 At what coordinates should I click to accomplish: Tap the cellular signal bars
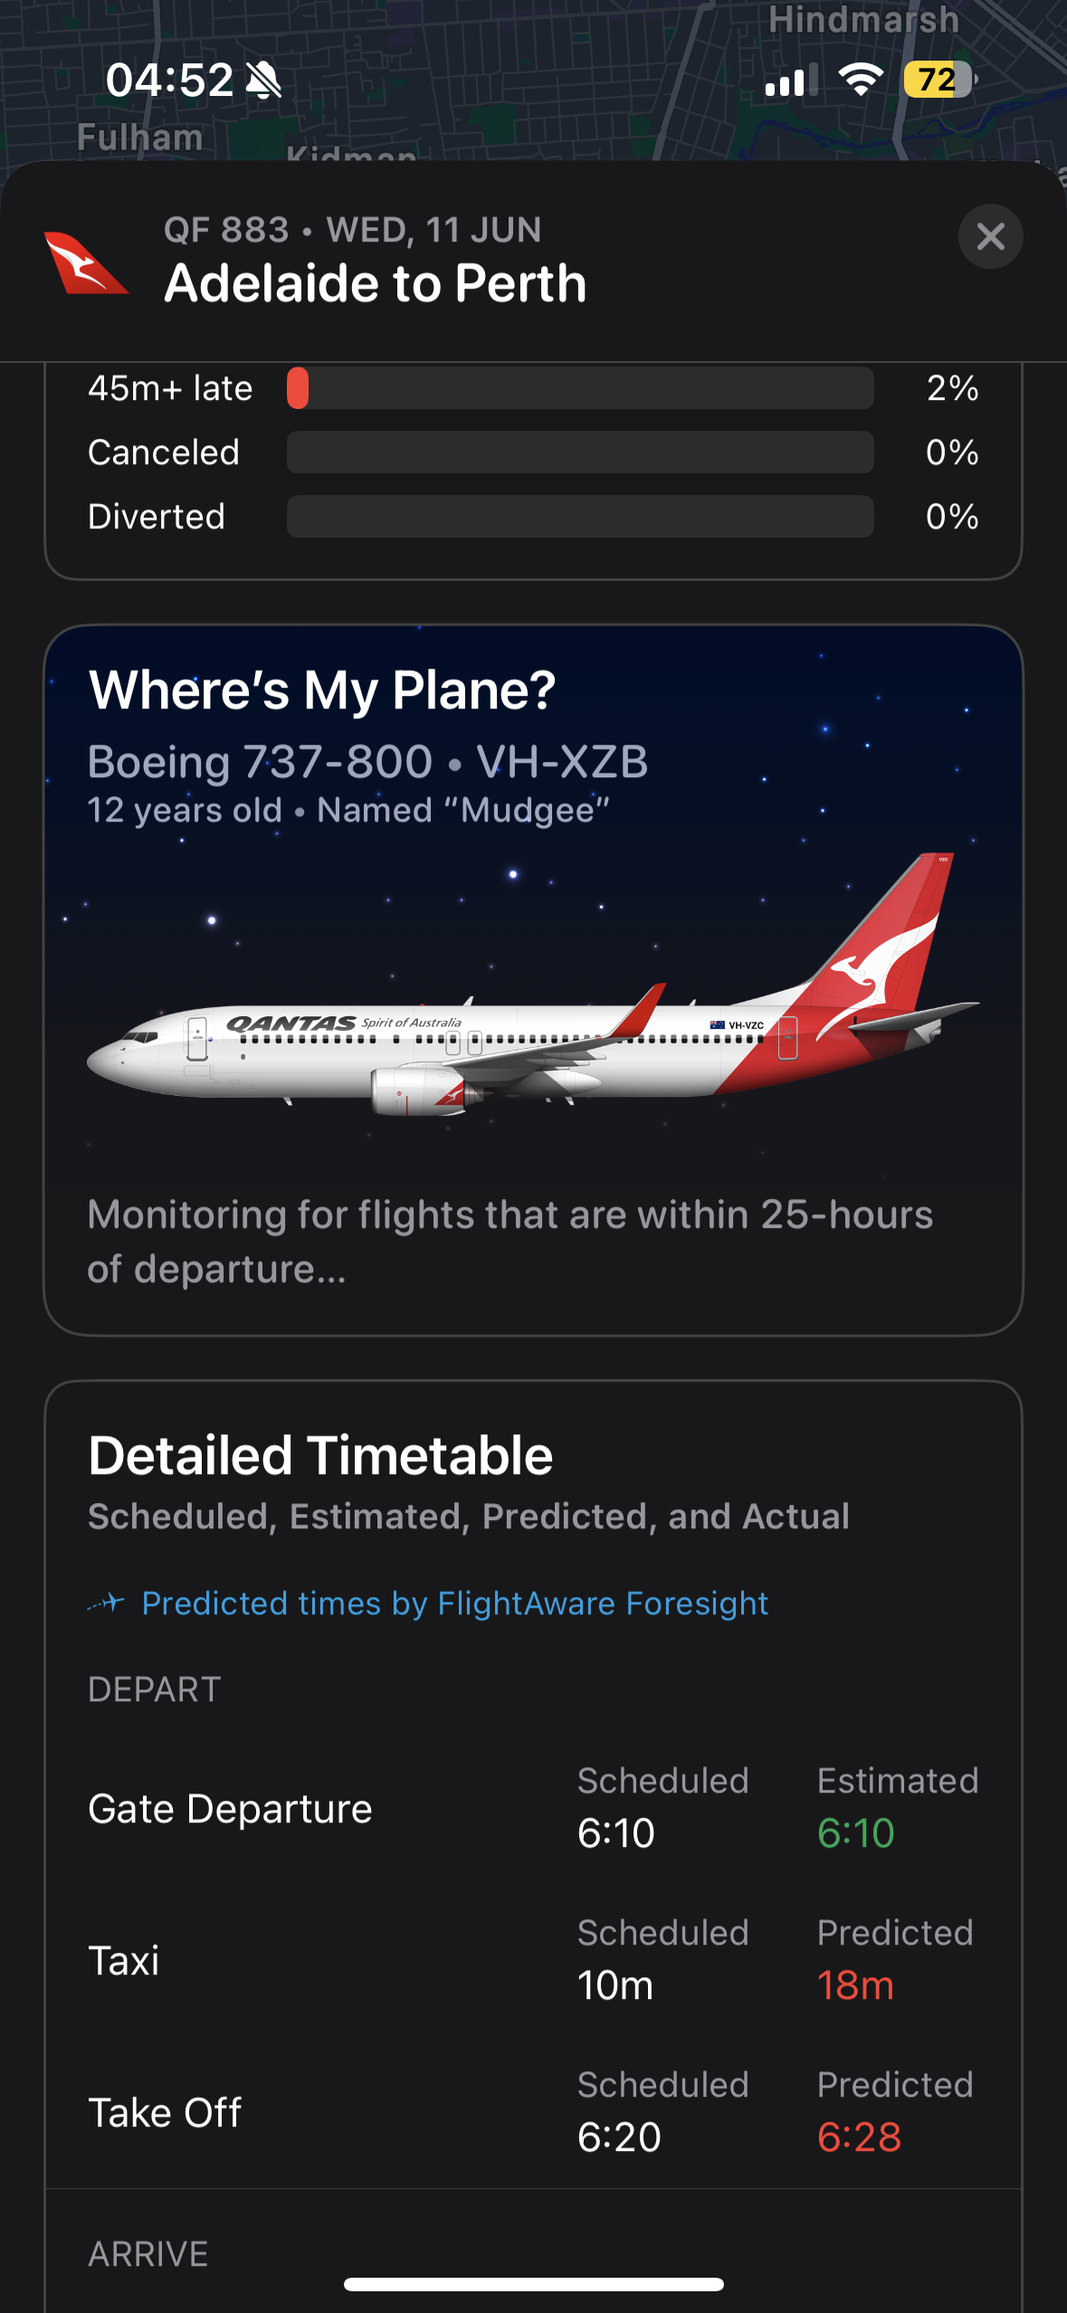790,81
